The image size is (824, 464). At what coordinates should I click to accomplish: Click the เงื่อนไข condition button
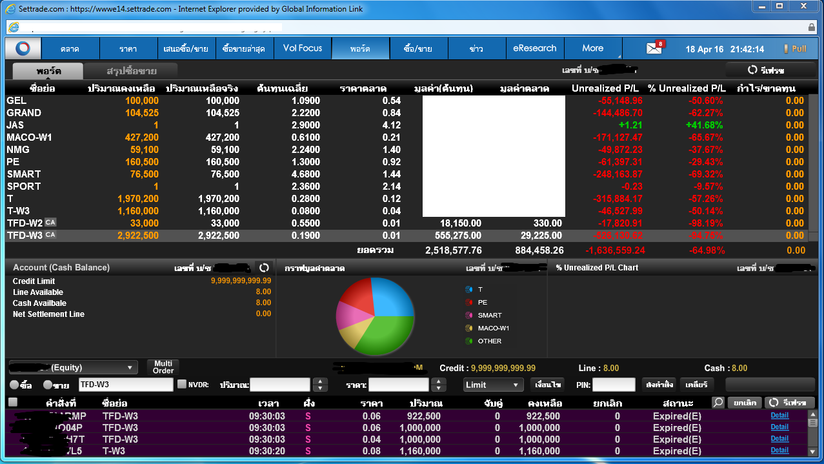547,385
